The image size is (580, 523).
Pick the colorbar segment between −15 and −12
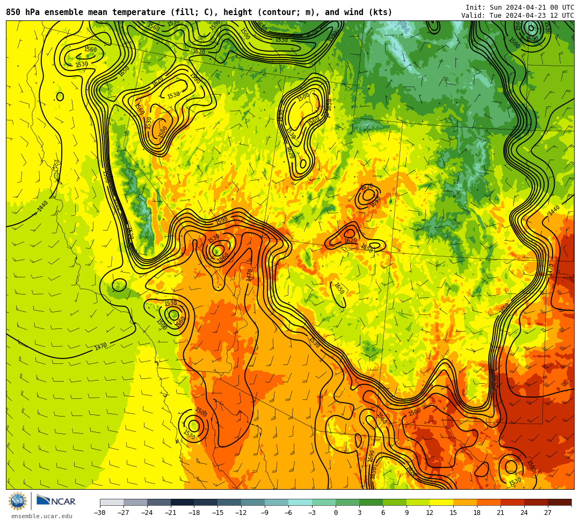(230, 502)
